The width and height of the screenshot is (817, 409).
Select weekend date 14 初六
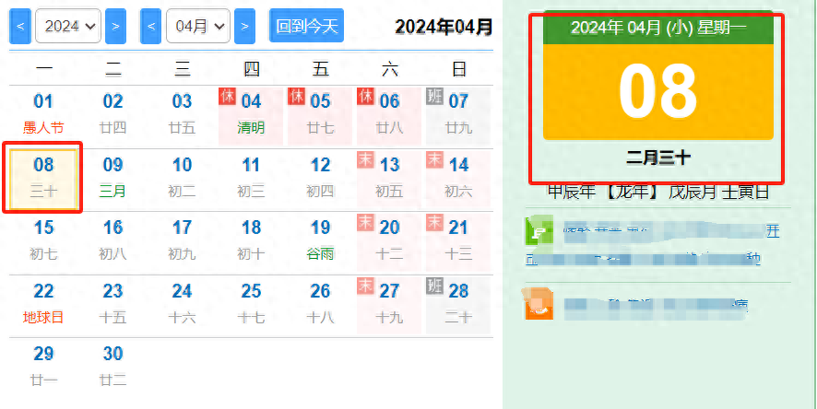point(458,179)
